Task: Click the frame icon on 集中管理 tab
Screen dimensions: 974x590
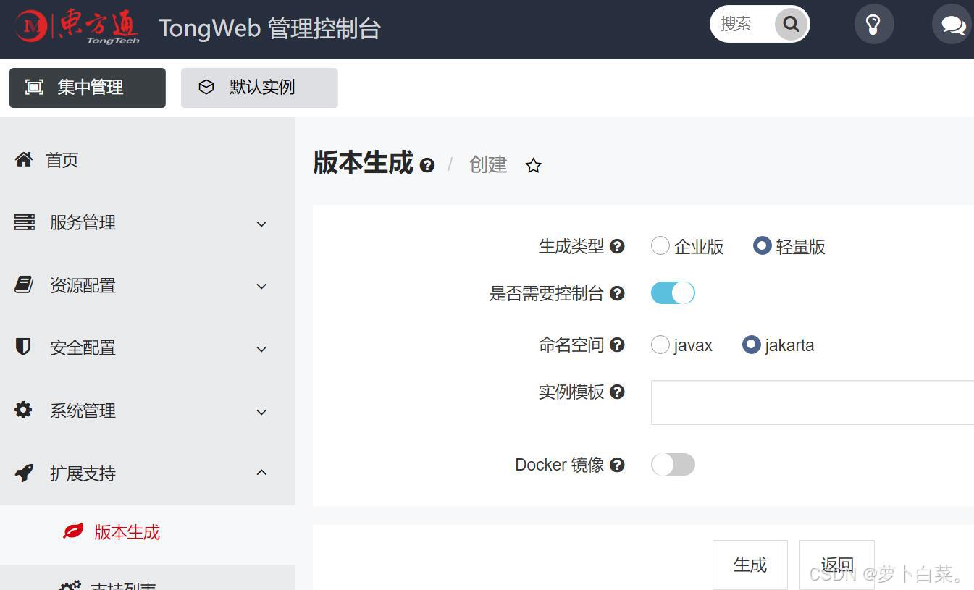Action: 34,87
